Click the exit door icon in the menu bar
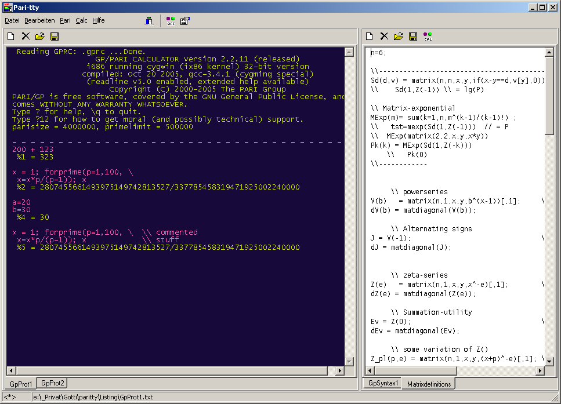Image resolution: width=561 pixels, height=404 pixels. tap(150, 21)
